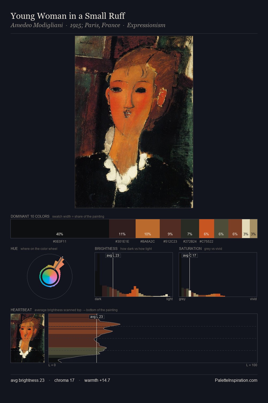
Task: Click the 'DOMINANT 10 COLORS' heading
Action: [x=30, y=216]
